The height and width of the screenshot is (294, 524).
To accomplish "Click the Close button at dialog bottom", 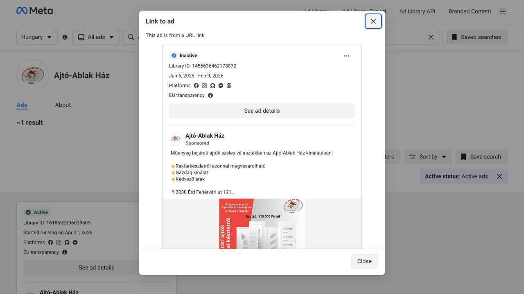I will [x=364, y=261].
